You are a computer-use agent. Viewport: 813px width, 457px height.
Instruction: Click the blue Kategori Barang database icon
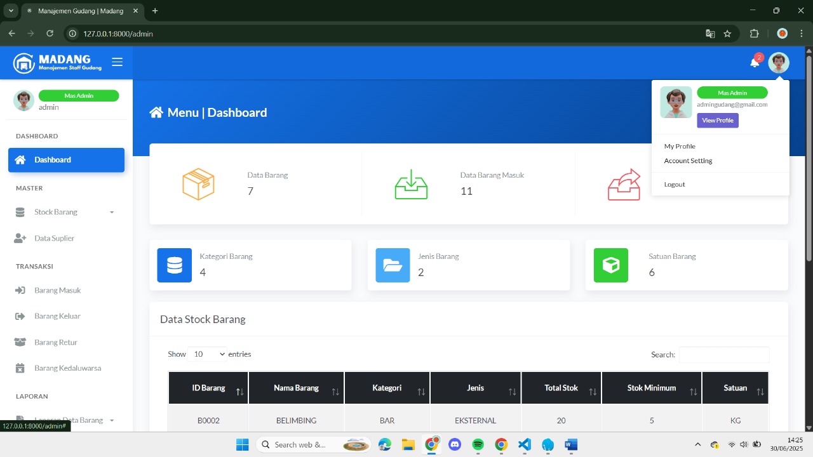coord(174,265)
